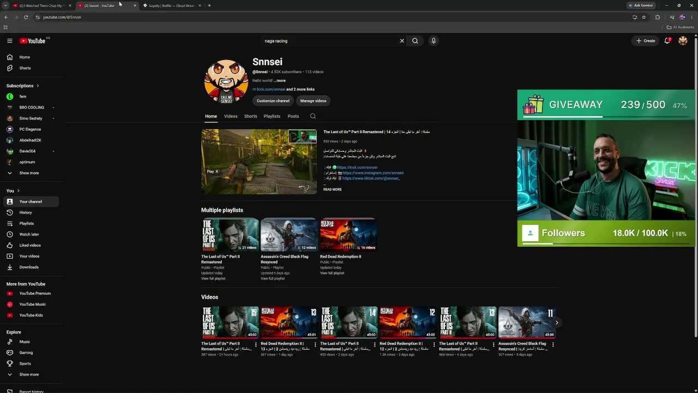Play the featured Last of Us video
This screenshot has width=698, height=393.
(x=259, y=162)
